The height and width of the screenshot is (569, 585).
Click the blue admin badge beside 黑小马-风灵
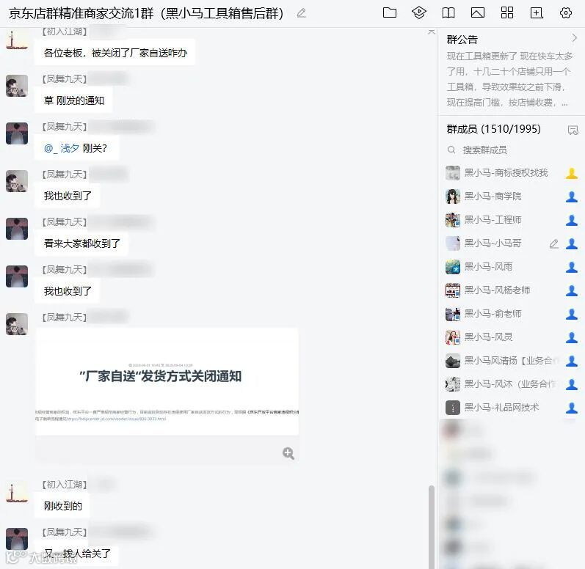tap(572, 337)
